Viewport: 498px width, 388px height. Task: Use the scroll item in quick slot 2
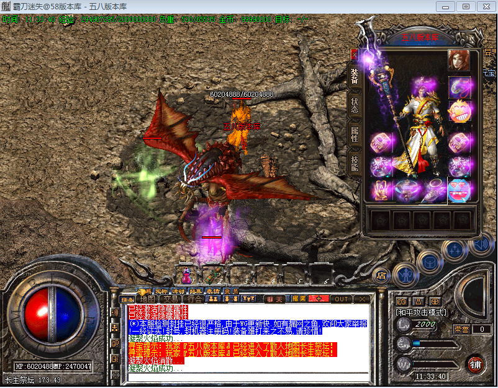[214, 275]
